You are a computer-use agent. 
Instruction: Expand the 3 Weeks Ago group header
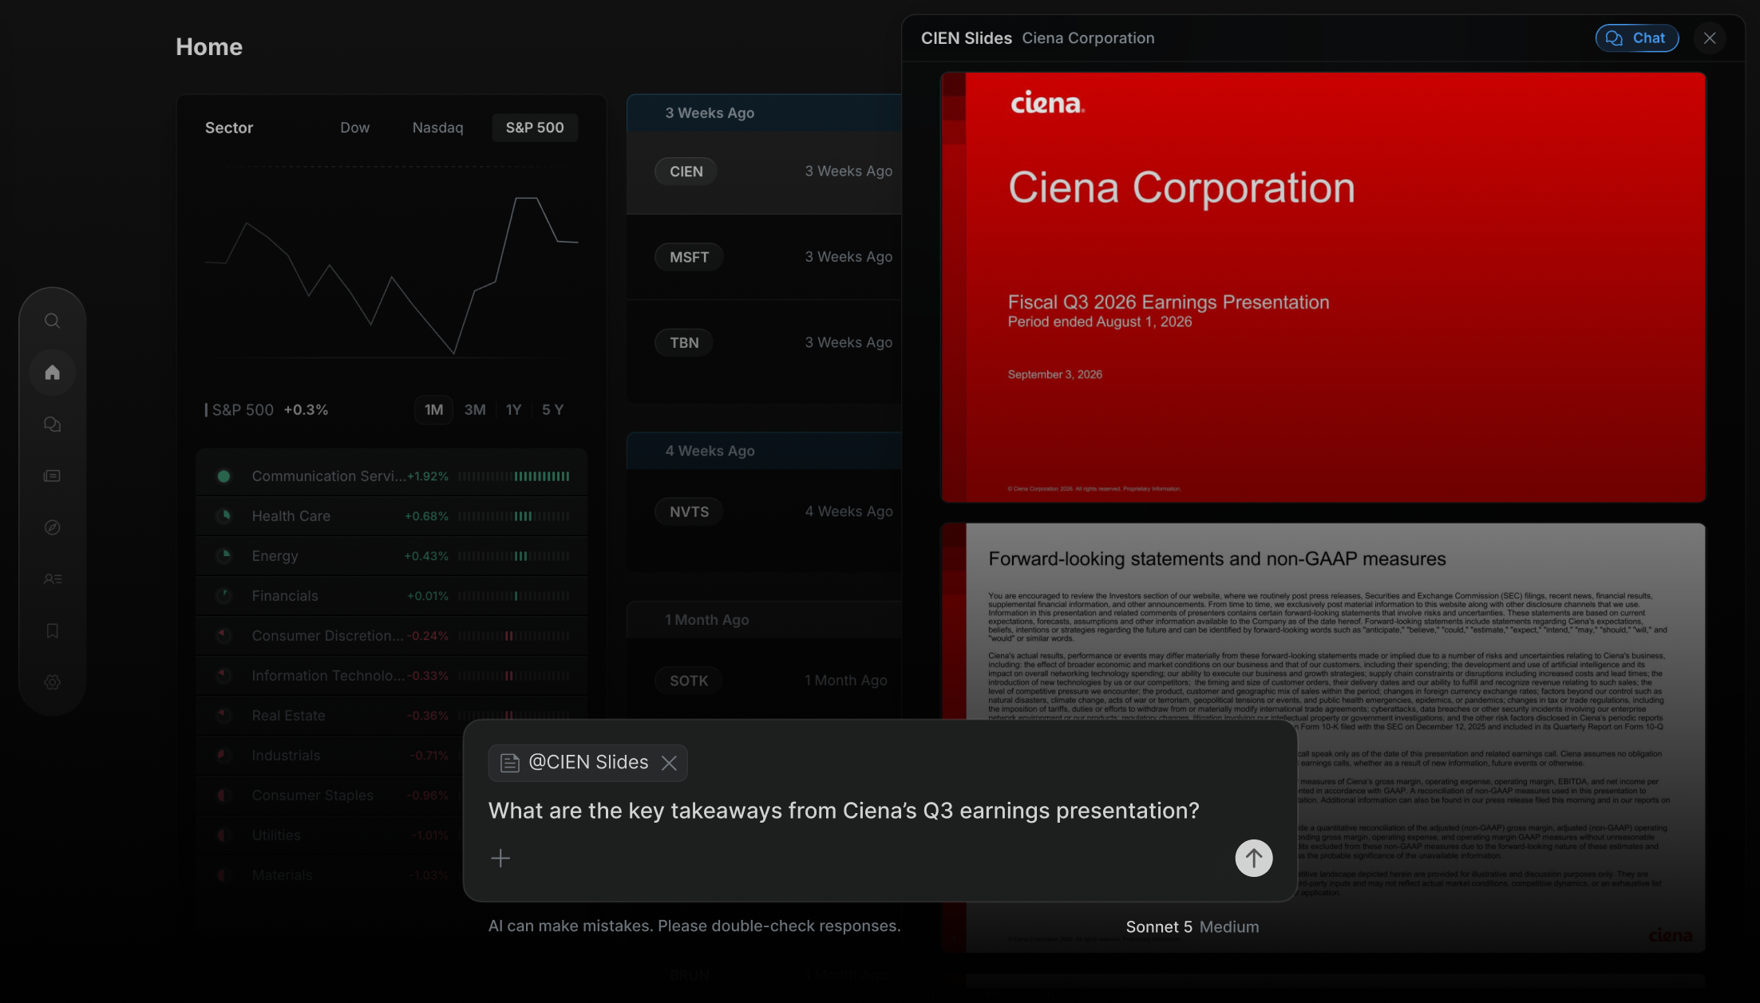764,113
